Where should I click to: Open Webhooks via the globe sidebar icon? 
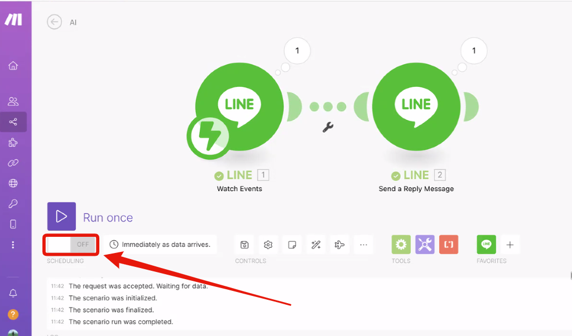point(13,183)
